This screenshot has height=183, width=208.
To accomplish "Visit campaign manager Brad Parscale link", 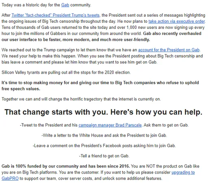I will pyautogui.click(x=110, y=125).
